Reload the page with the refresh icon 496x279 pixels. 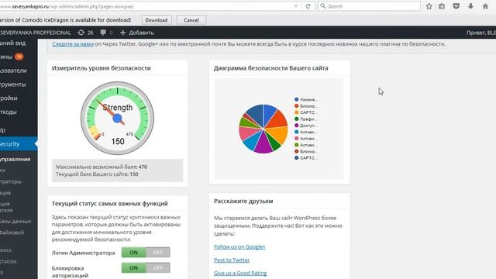(x=308, y=6)
